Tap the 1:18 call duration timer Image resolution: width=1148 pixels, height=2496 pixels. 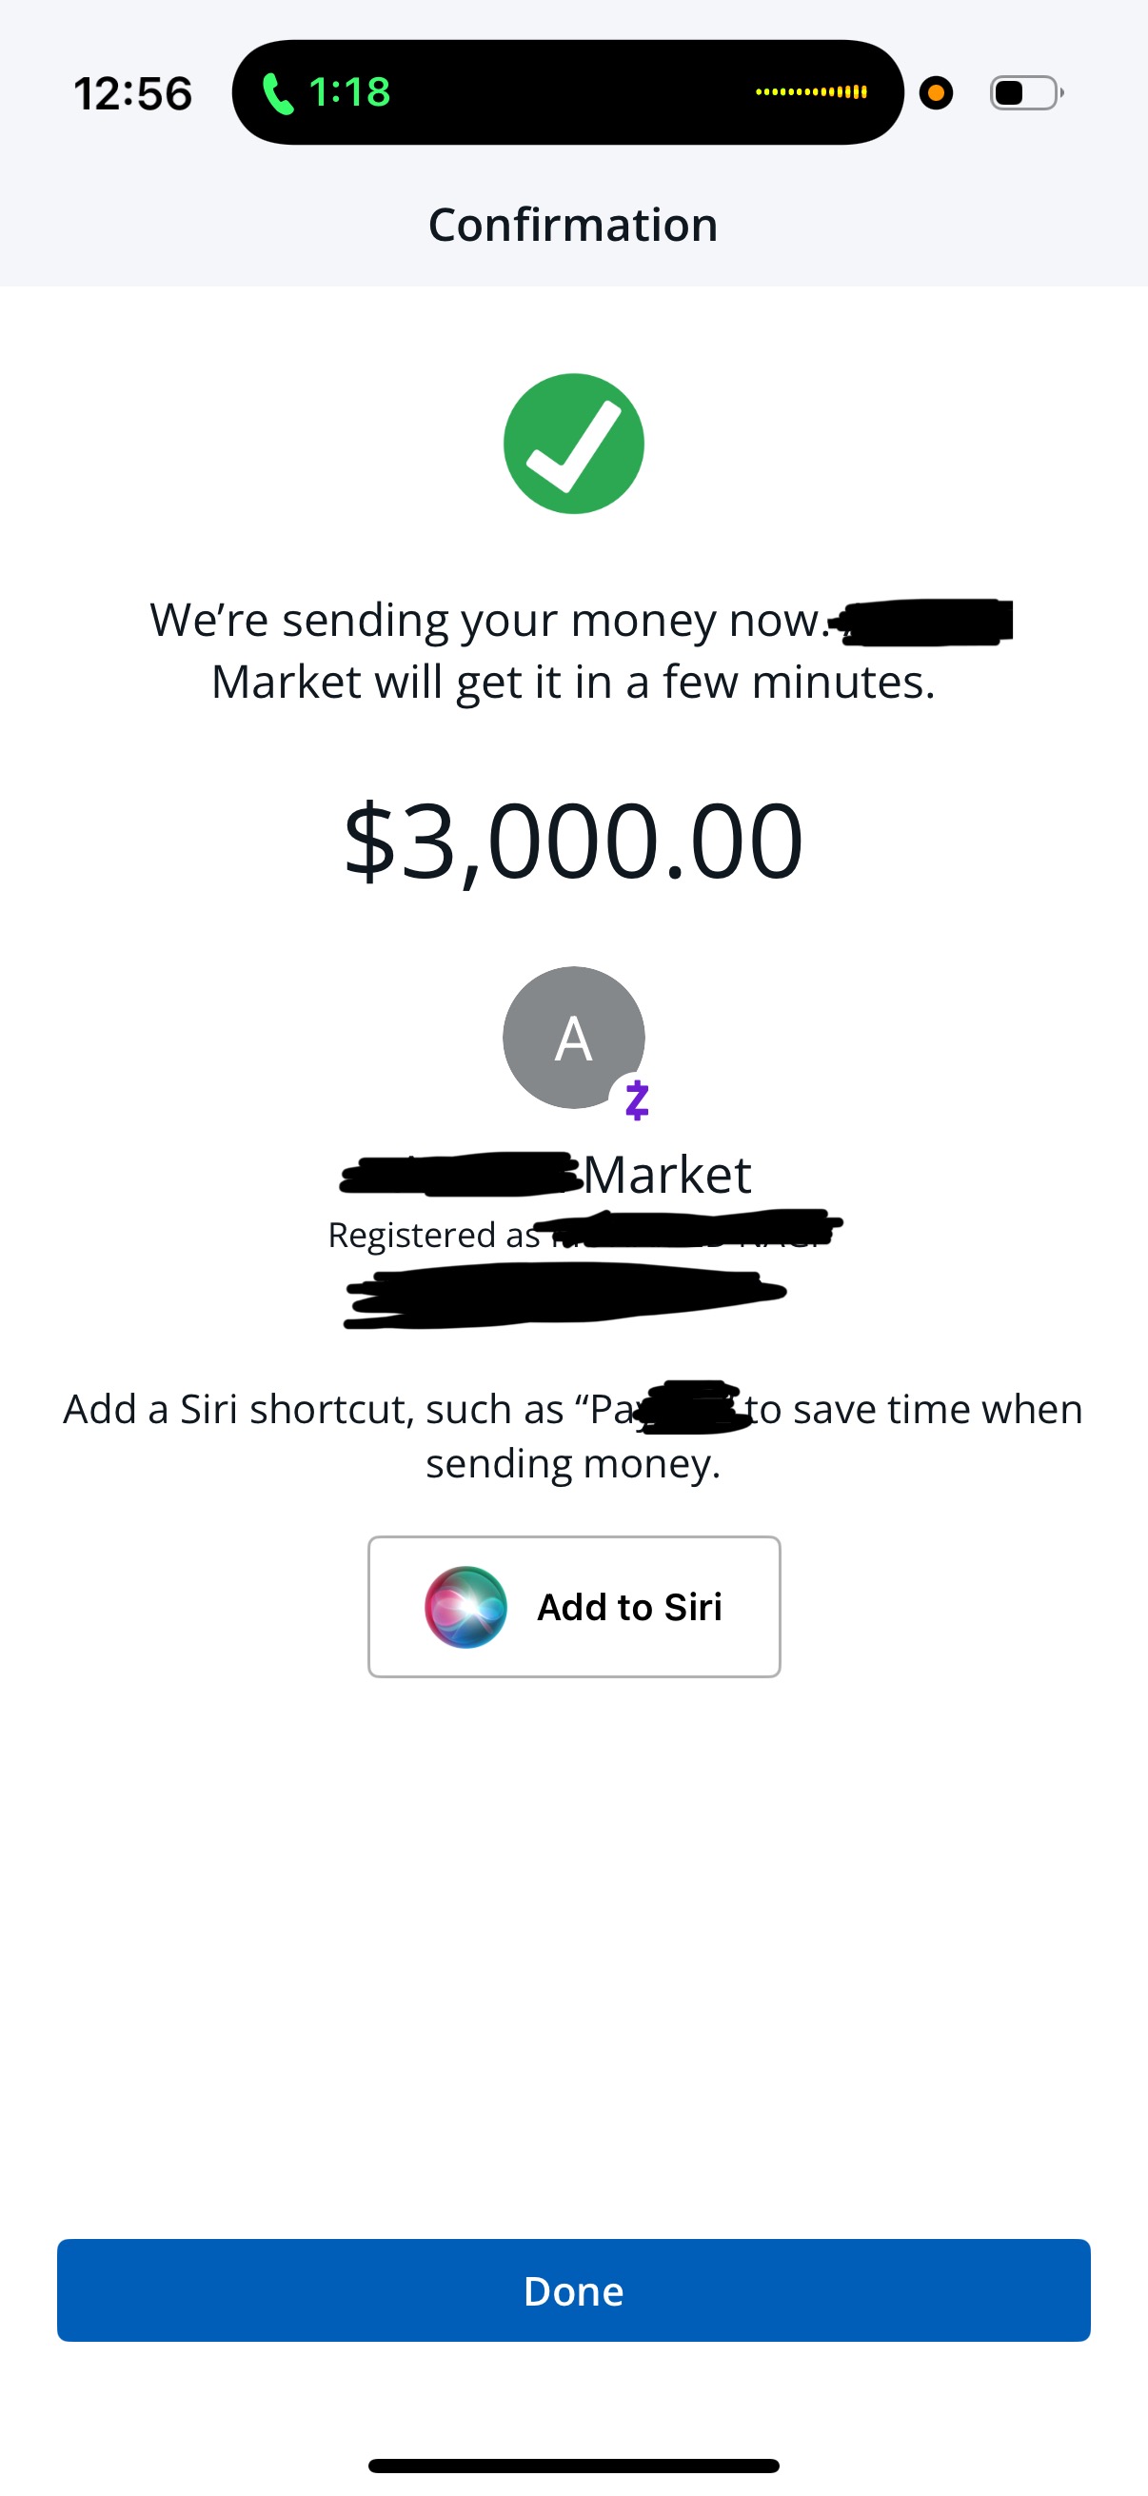(x=349, y=93)
